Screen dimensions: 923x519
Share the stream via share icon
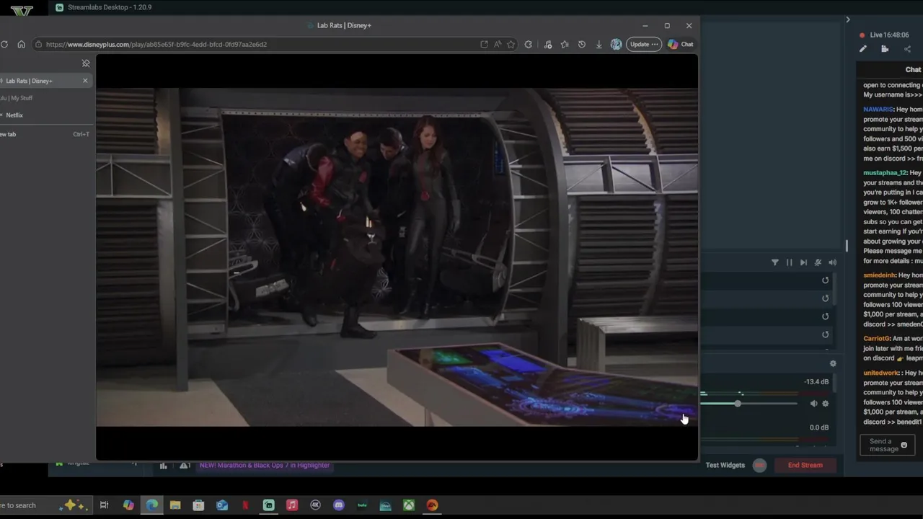pos(907,49)
